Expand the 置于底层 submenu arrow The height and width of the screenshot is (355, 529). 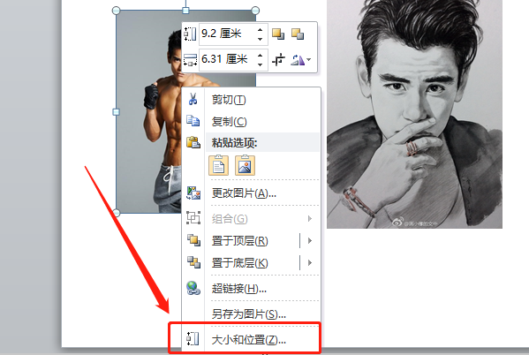click(310, 263)
